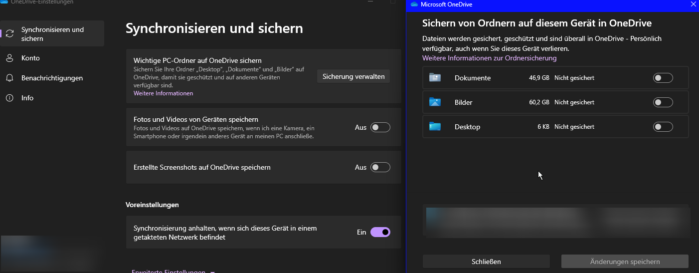
Task: Expand Erweiterte Einstellungen section
Action: pyautogui.click(x=173, y=271)
